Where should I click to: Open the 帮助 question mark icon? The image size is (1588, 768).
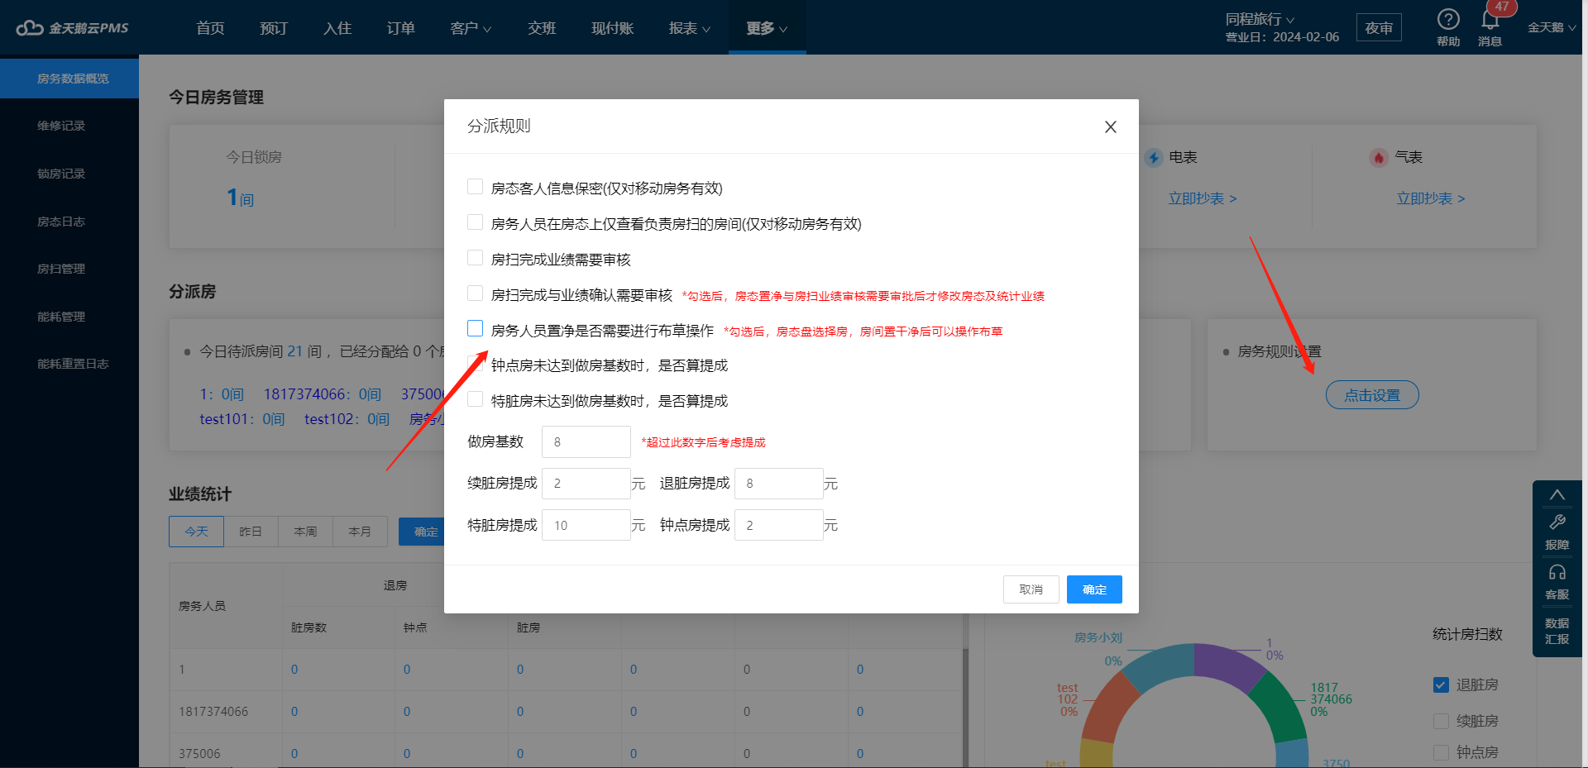[1448, 19]
